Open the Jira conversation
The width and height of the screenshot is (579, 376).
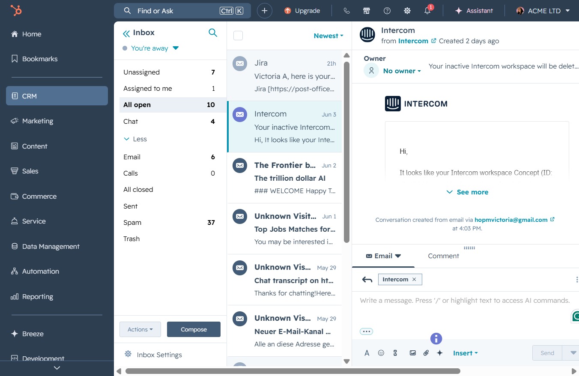(284, 75)
